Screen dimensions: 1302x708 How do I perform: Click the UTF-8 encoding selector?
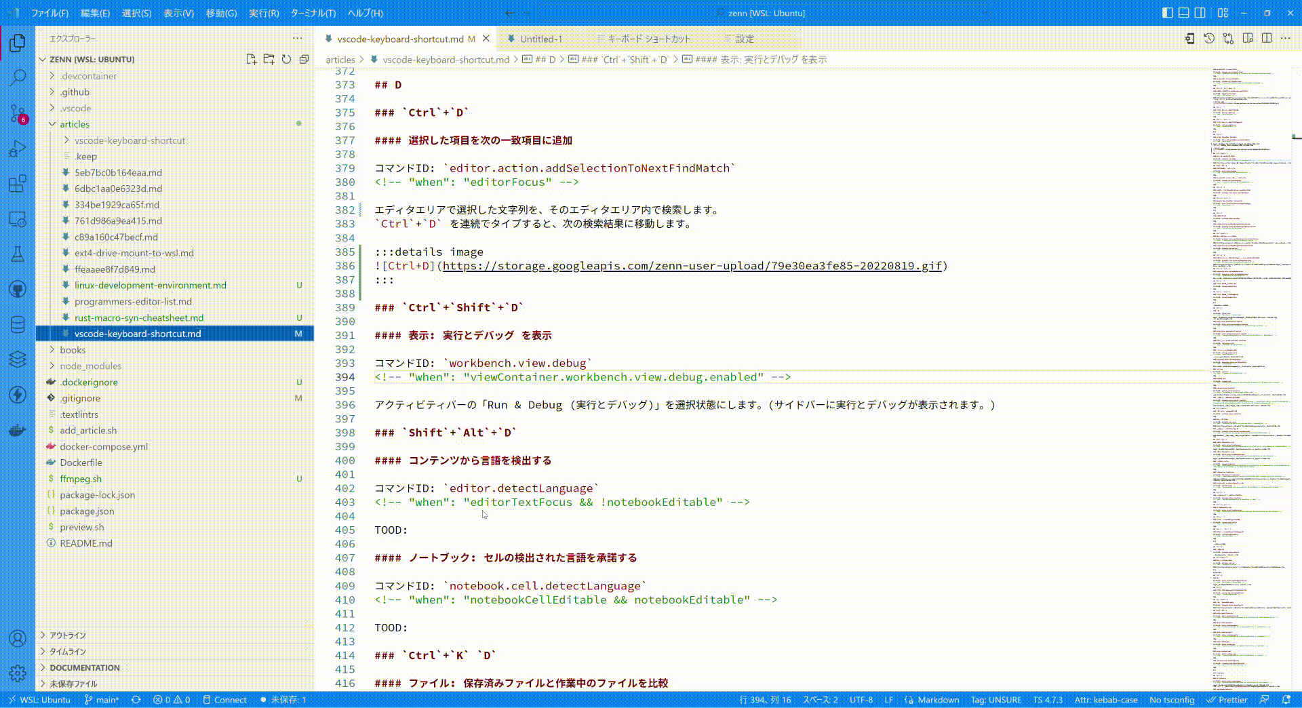click(x=861, y=700)
